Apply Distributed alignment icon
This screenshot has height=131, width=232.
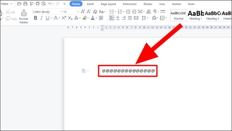click(x=136, y=18)
